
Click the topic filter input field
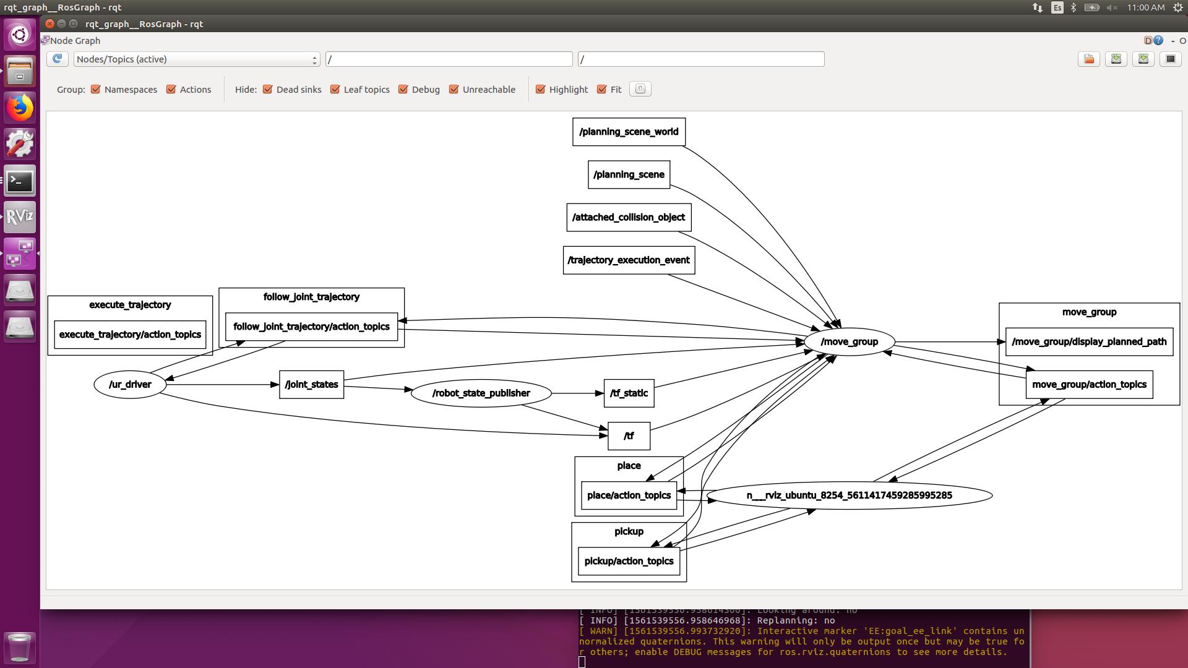point(701,59)
